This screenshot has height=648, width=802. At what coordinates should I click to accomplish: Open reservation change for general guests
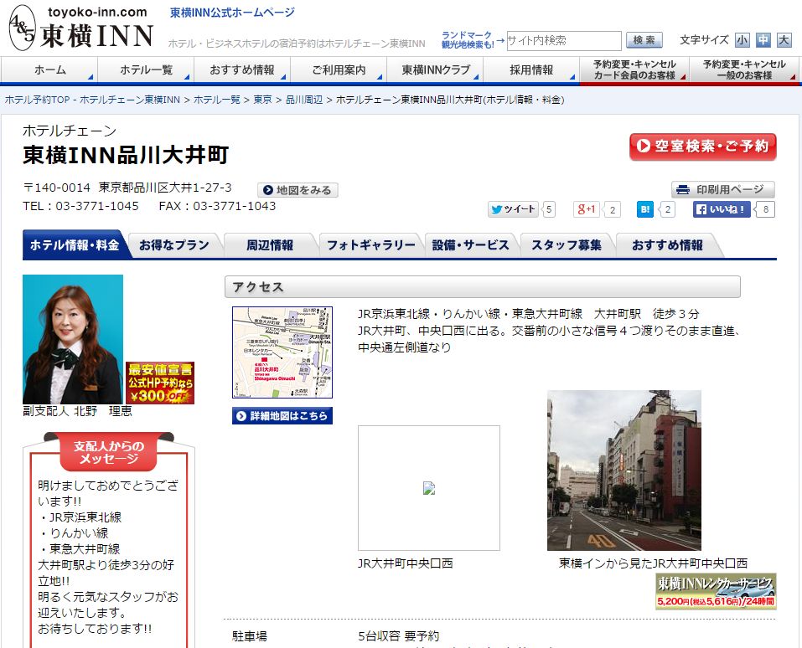744,70
